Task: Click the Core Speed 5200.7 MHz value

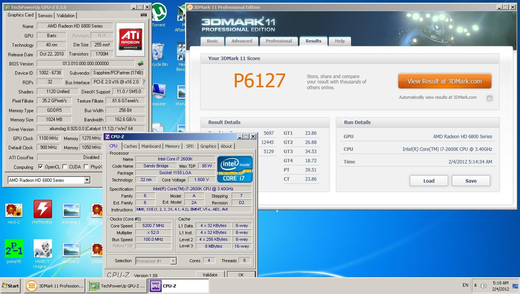Action: tap(153, 226)
